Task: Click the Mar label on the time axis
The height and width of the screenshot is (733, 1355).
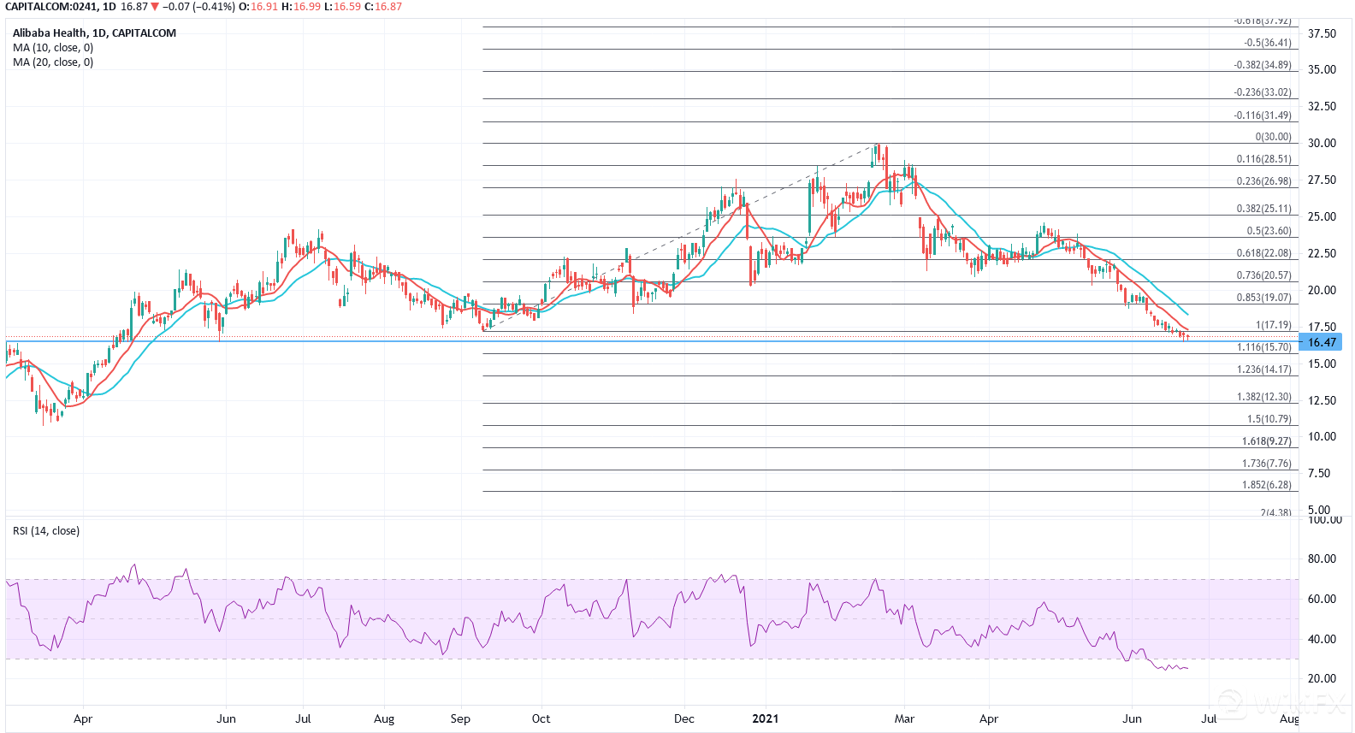Action: coord(904,718)
